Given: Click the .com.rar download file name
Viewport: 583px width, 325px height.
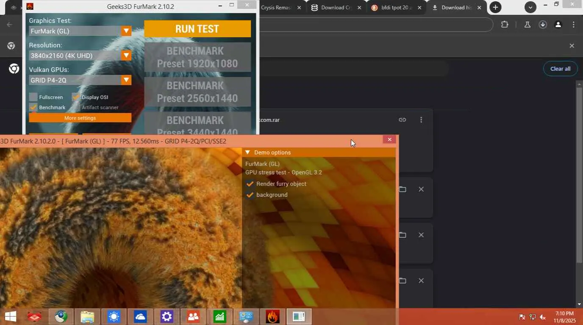Looking at the screenshot, I should click(269, 120).
